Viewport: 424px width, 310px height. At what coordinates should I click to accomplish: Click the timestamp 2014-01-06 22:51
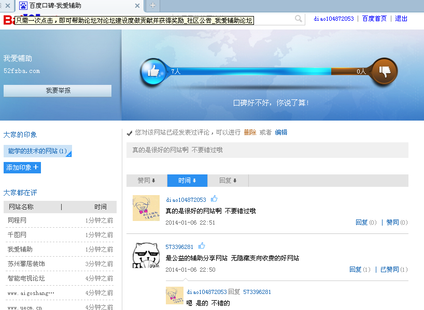(x=190, y=223)
